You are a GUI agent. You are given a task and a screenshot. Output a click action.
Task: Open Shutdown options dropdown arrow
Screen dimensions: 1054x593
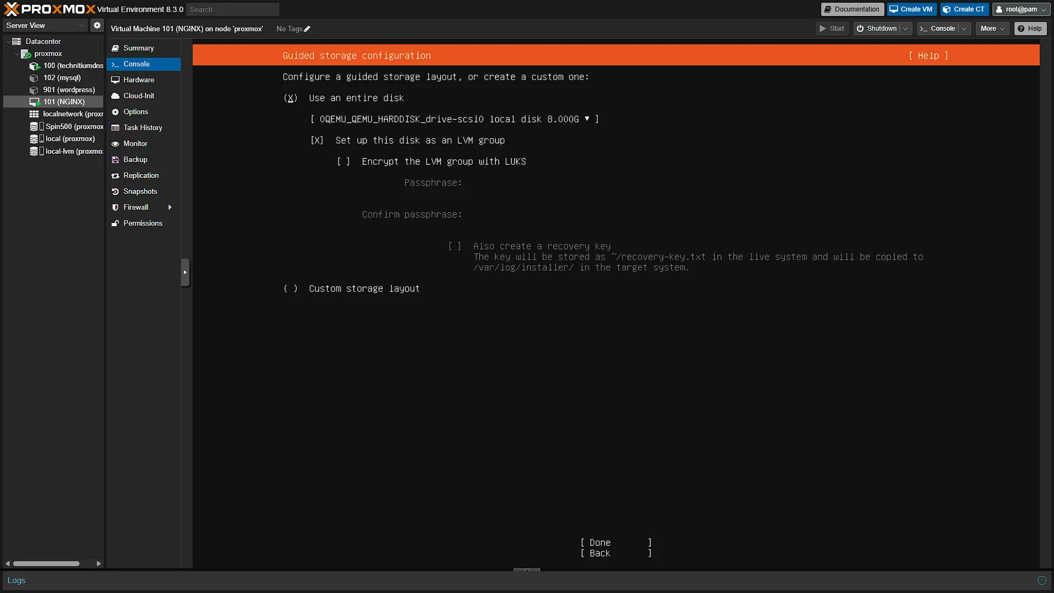point(906,29)
